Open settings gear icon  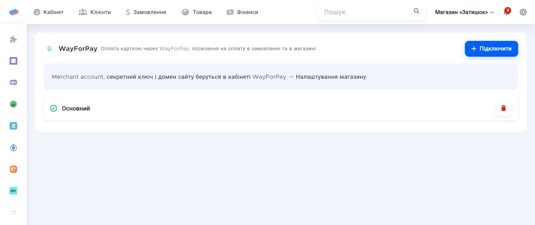point(523,12)
